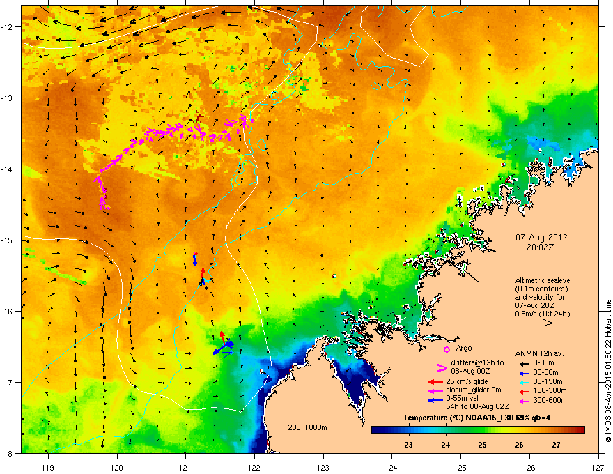Click the 23 value on temperature colorbar

tap(408, 445)
